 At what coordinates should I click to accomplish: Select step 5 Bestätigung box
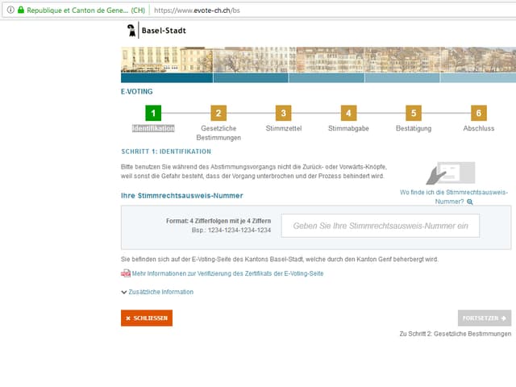(x=414, y=113)
